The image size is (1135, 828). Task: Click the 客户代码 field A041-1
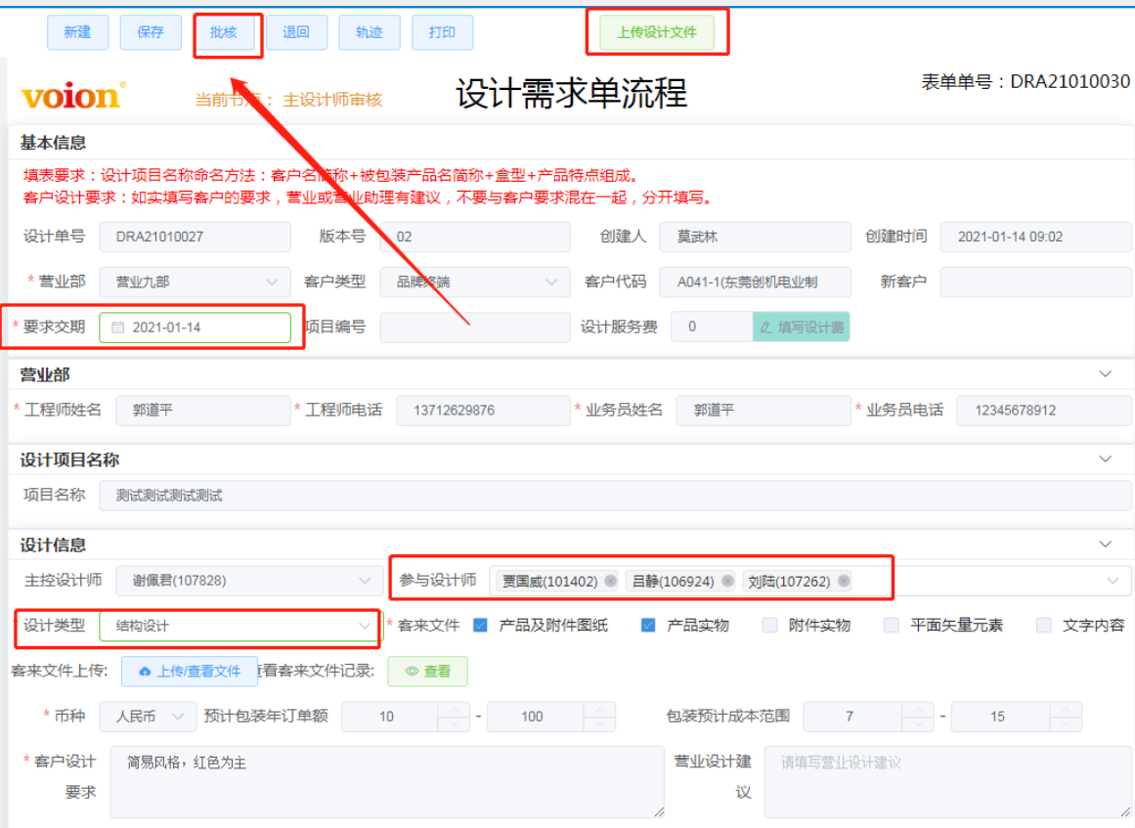(x=755, y=282)
